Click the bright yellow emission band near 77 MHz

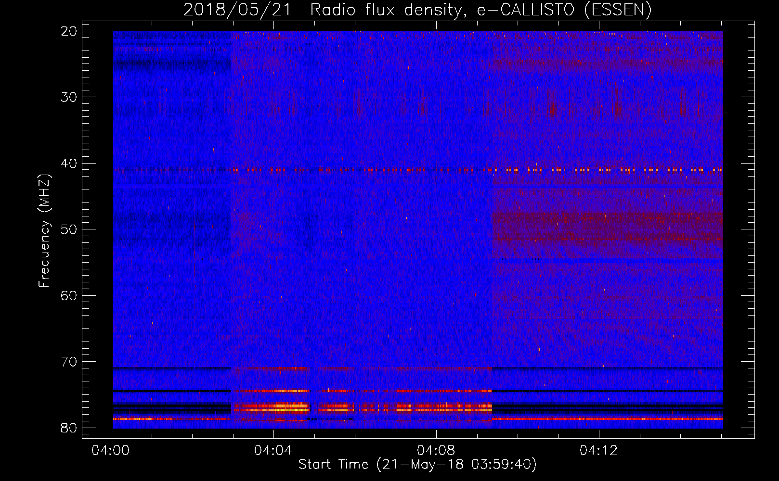click(362, 407)
